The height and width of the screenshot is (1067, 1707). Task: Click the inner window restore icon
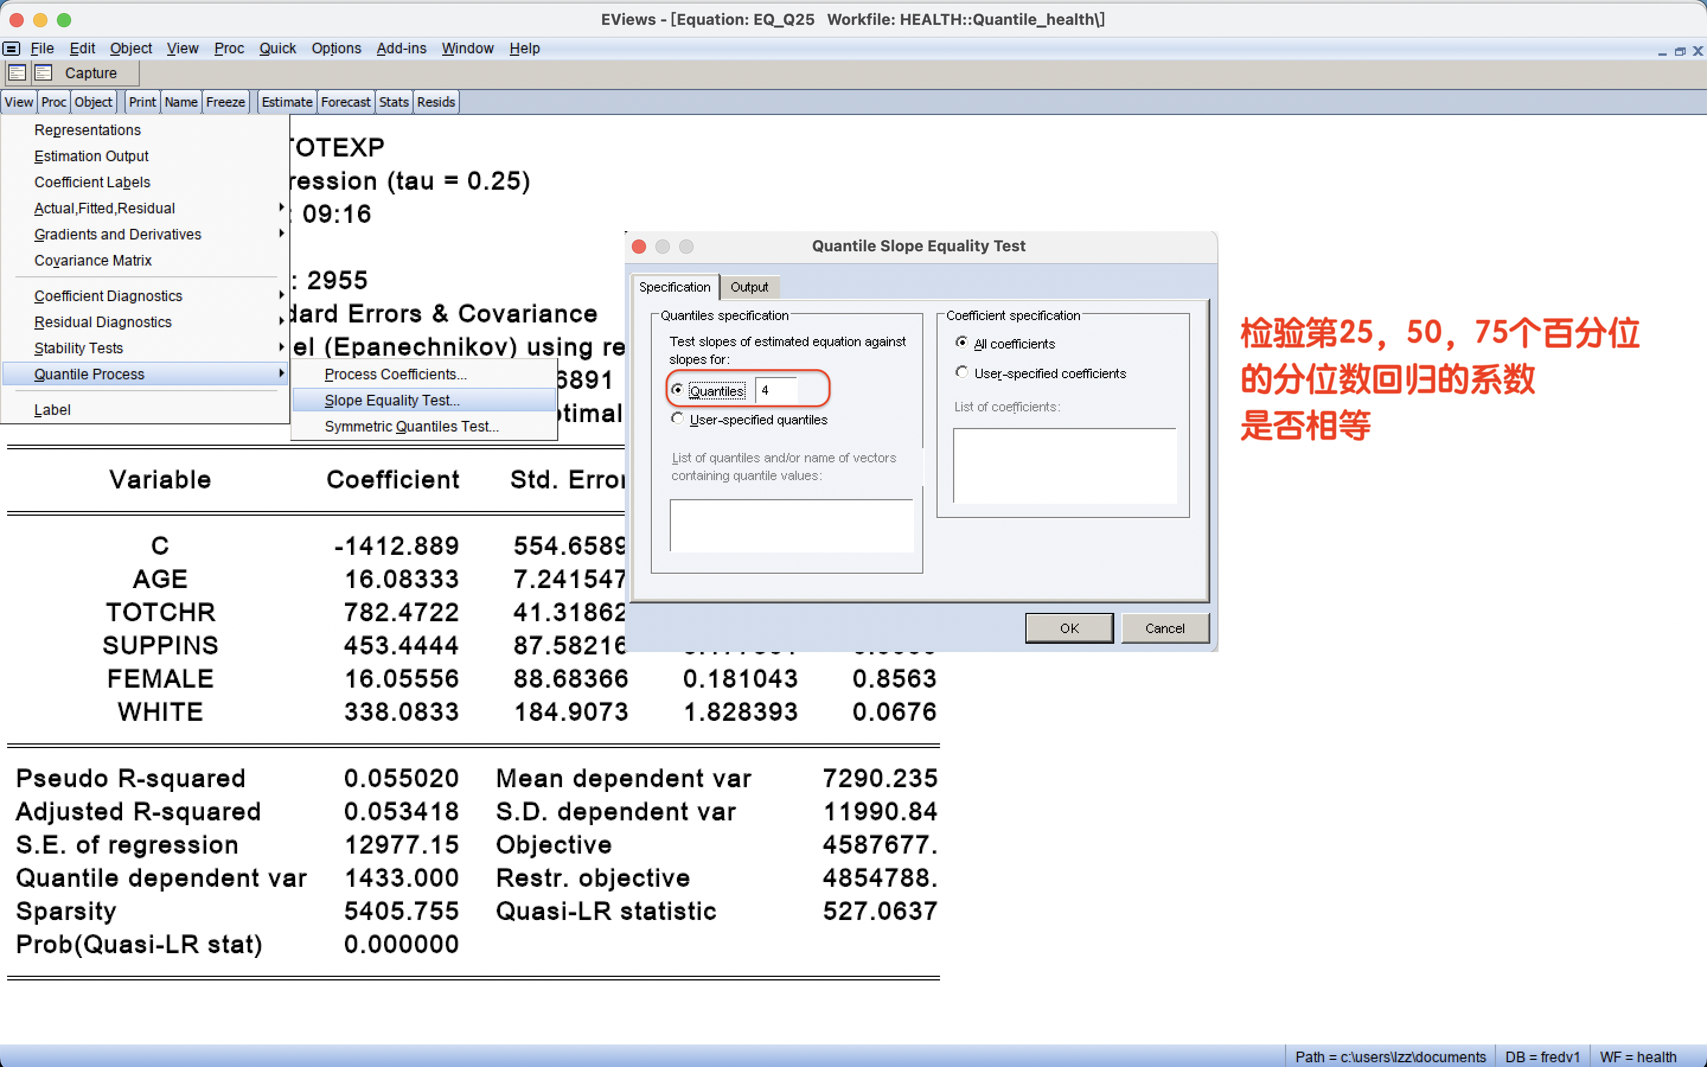pos(1680,51)
